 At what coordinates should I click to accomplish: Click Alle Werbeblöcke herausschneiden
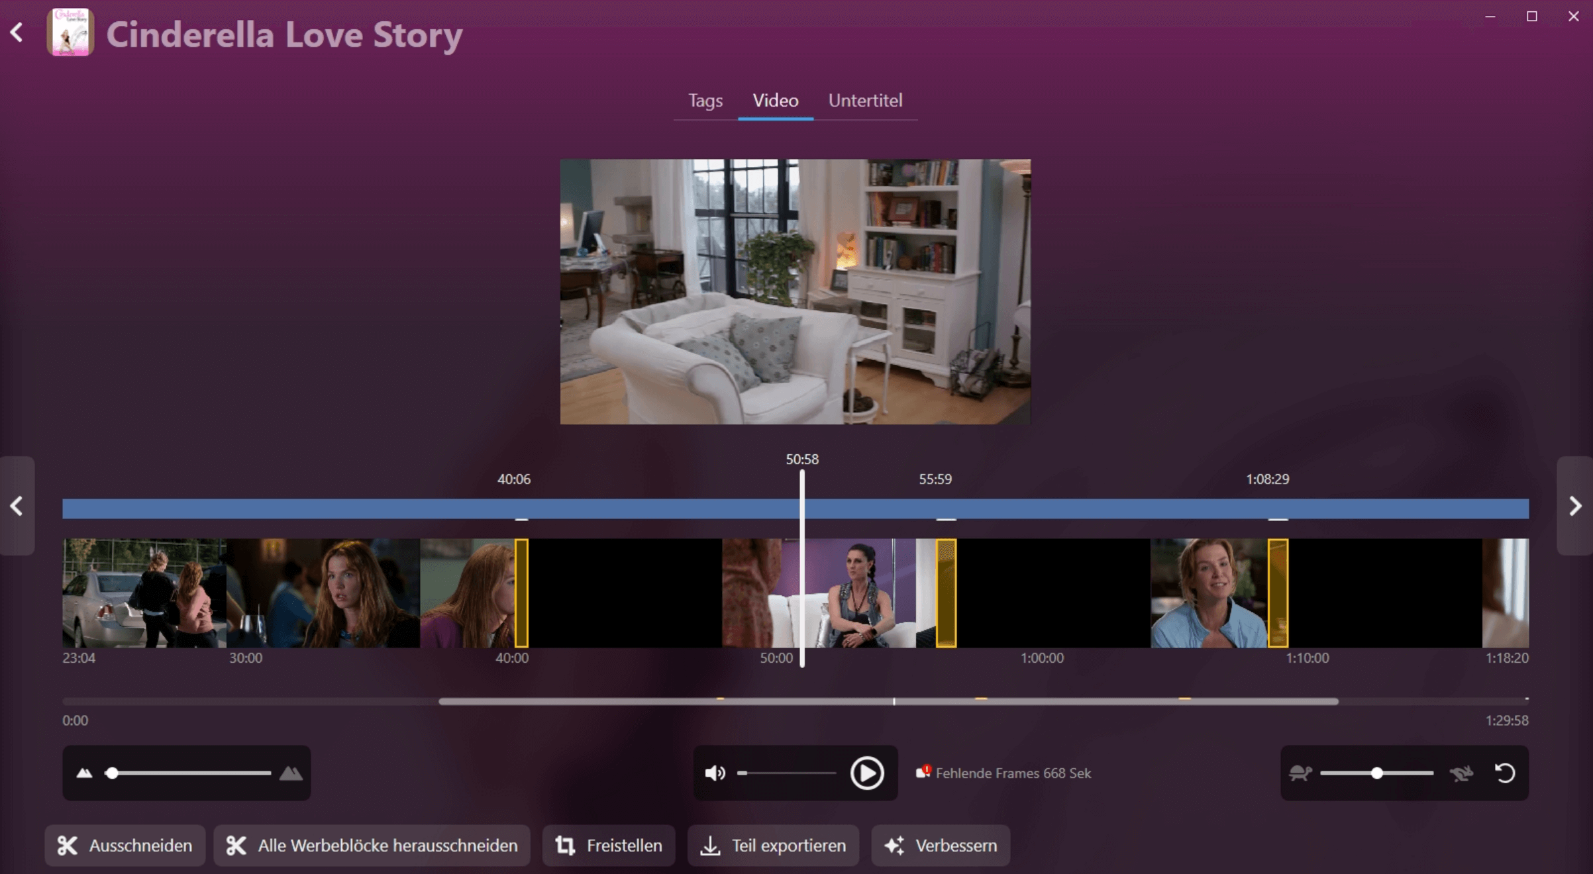[372, 846]
